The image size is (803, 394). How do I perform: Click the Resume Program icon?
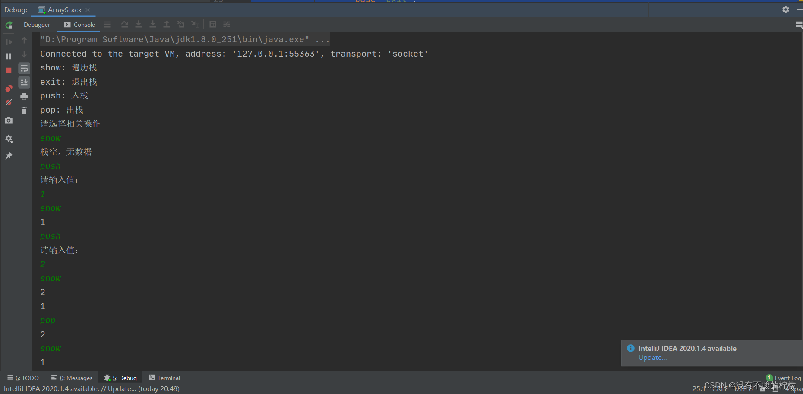9,42
